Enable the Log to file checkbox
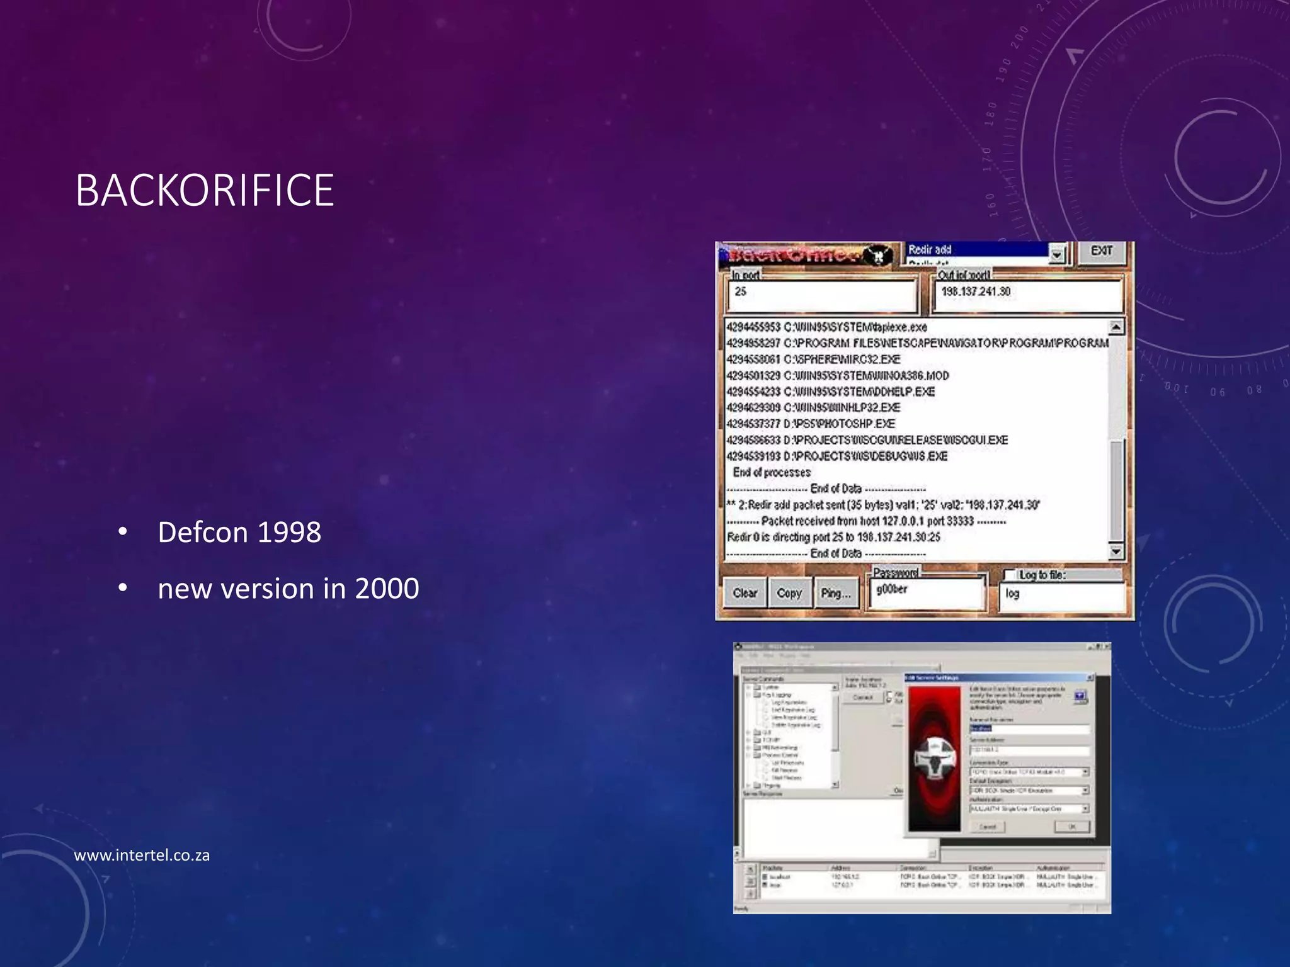The image size is (1290, 967). tap(1010, 575)
